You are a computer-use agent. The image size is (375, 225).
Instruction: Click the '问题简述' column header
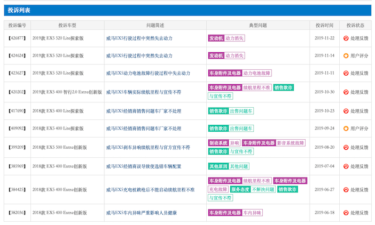[155, 25]
